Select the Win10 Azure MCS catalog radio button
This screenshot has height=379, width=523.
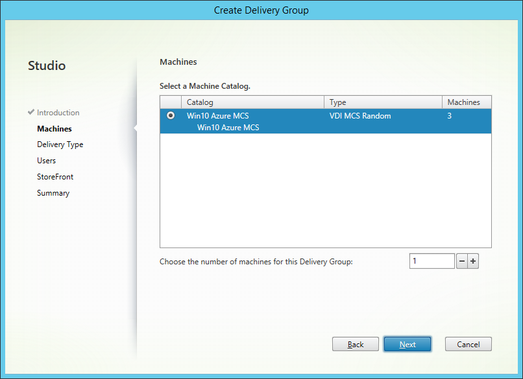coord(171,115)
